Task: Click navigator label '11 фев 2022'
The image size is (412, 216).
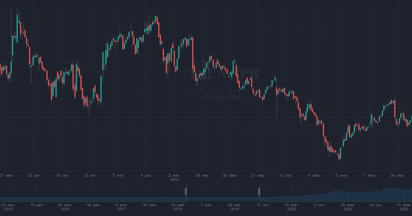Action: tap(404, 207)
